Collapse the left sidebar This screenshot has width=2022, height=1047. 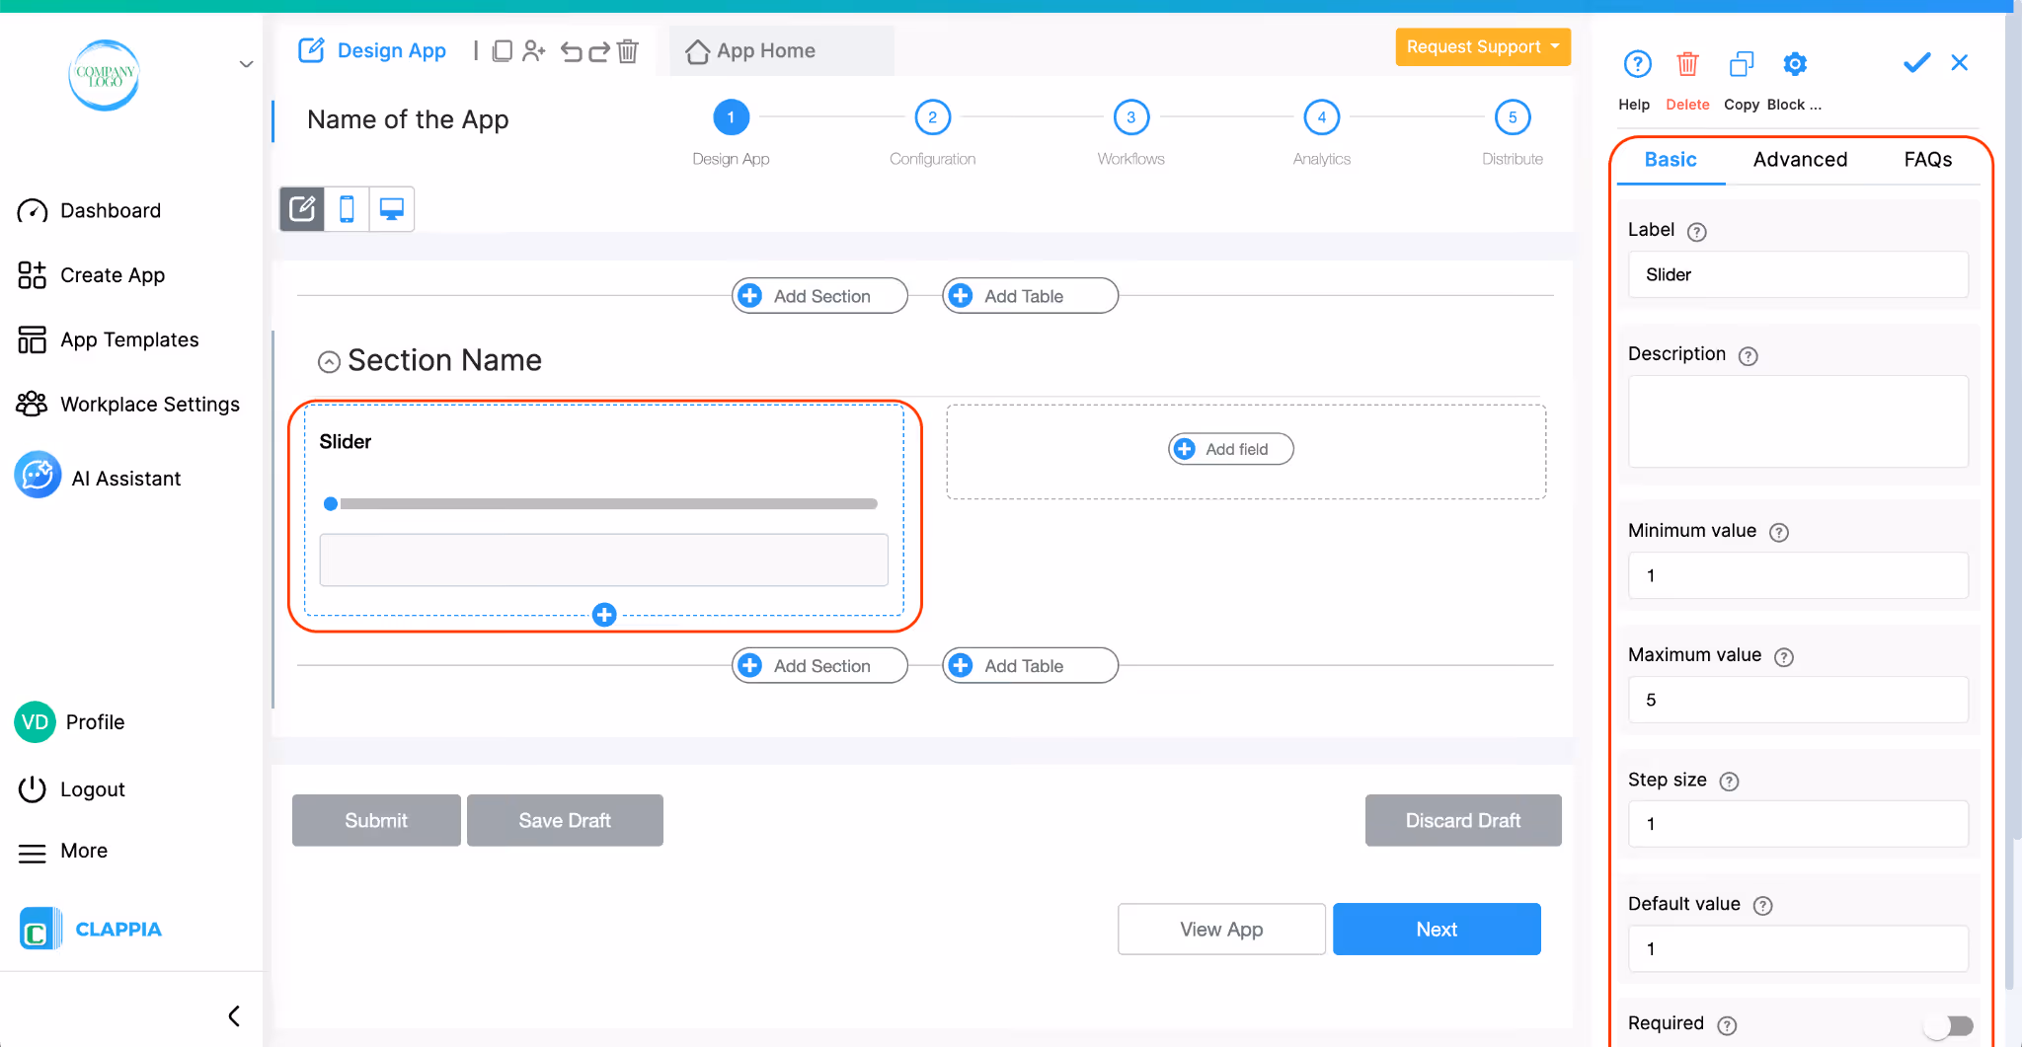pyautogui.click(x=234, y=1016)
